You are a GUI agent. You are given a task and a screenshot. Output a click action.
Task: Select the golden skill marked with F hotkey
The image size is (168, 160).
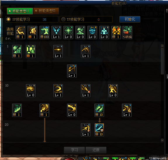pos(86,128)
